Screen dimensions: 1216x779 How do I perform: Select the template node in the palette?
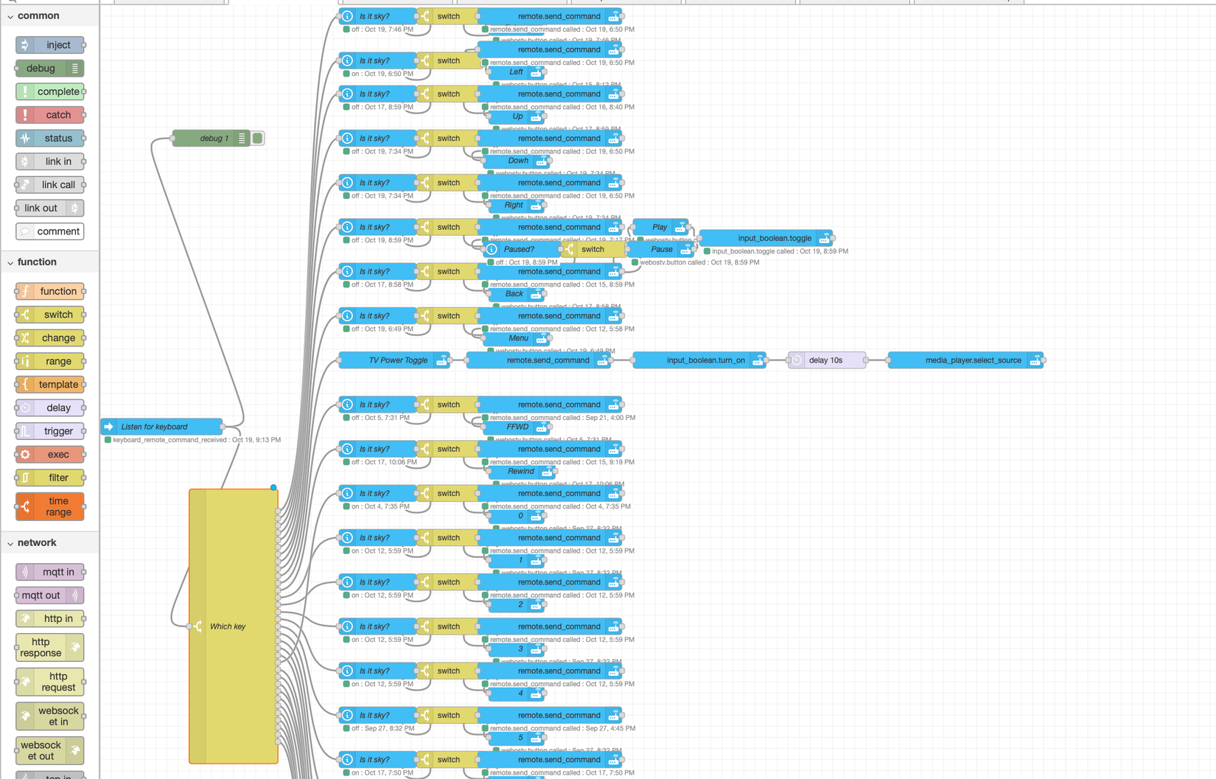52,384
